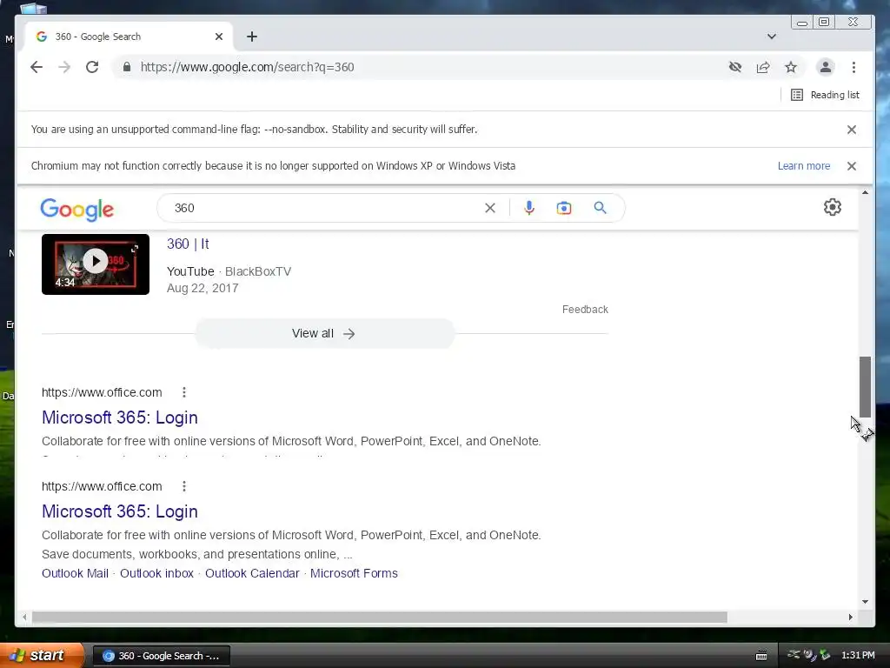Select the Chromium taskbar button
Image resolution: width=890 pixels, height=668 pixels.
click(161, 656)
